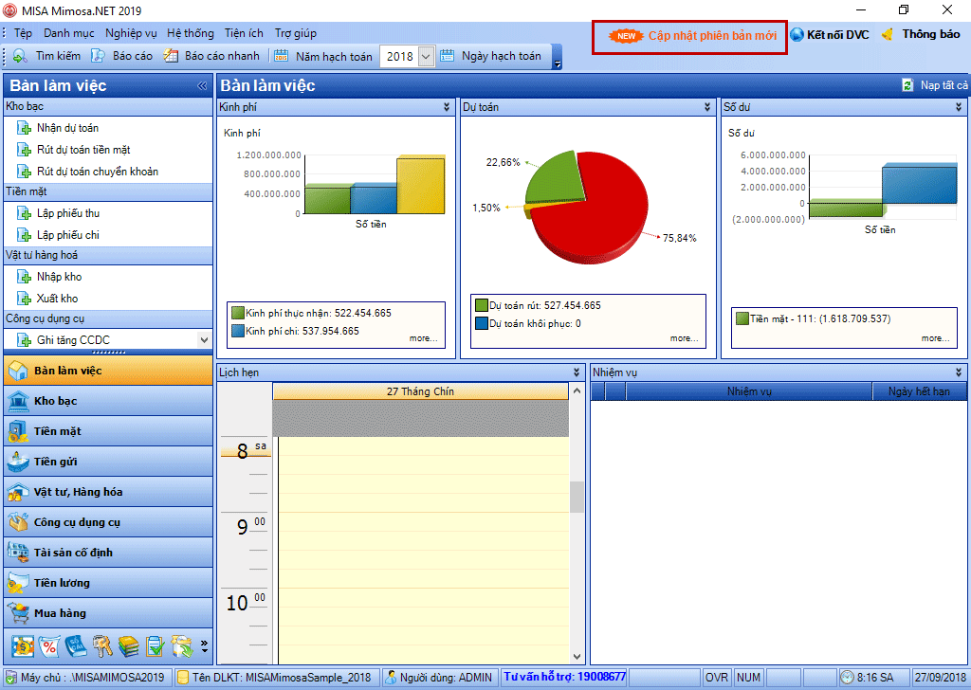Click the Dự toán rút green swatch
Image resolution: width=971 pixels, height=690 pixels.
481,306
